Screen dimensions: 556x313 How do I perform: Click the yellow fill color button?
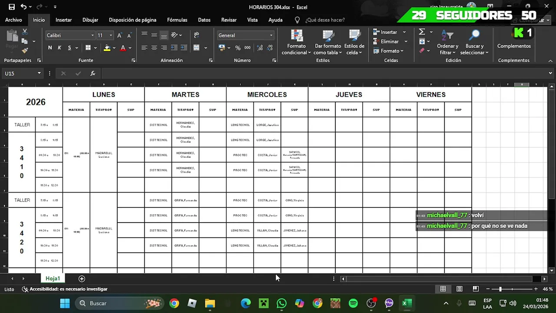pyautogui.click(x=107, y=48)
